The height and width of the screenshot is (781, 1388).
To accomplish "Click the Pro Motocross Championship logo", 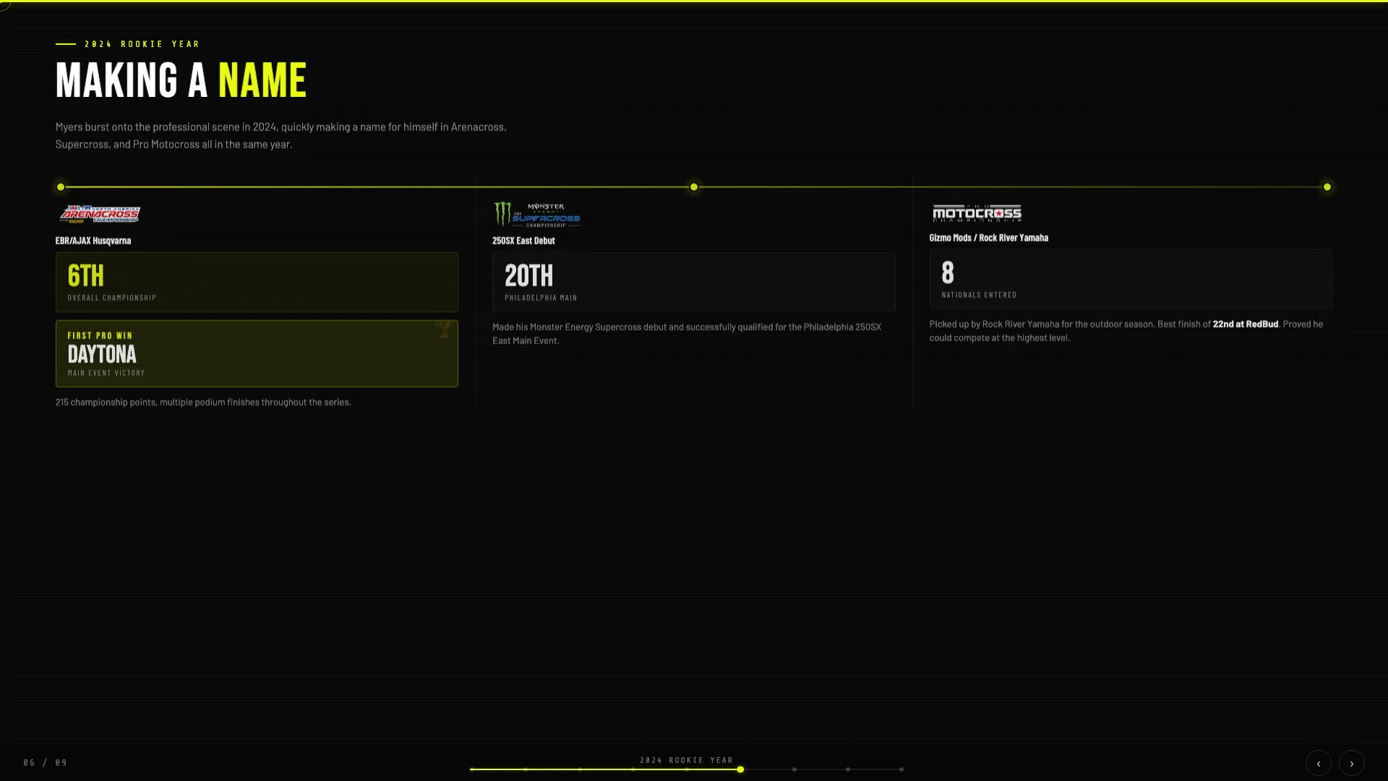I will [977, 213].
